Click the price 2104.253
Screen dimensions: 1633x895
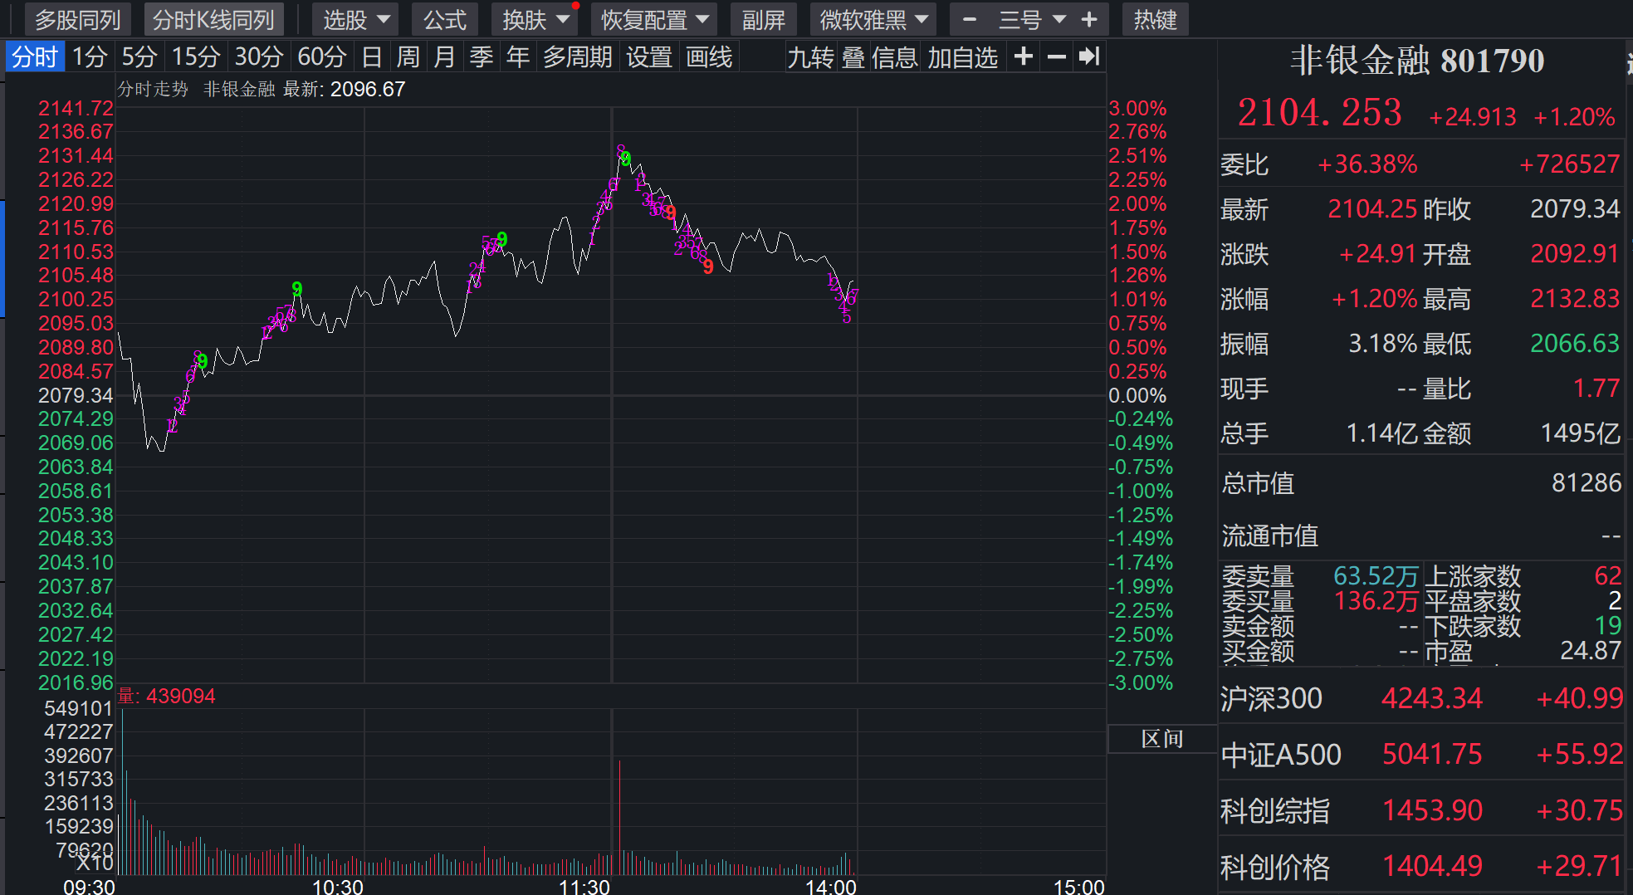[x=1319, y=112]
